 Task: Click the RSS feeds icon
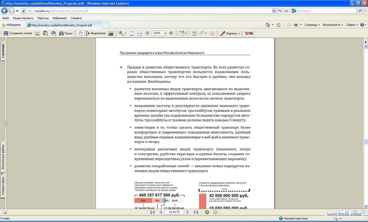279,25
